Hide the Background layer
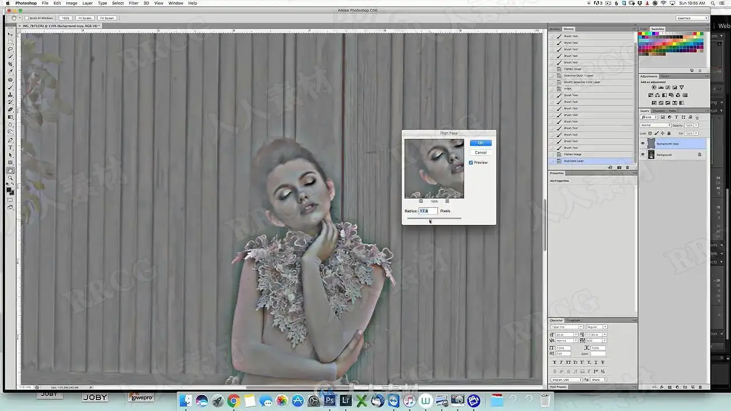Image resolution: width=731 pixels, height=411 pixels. [642, 154]
